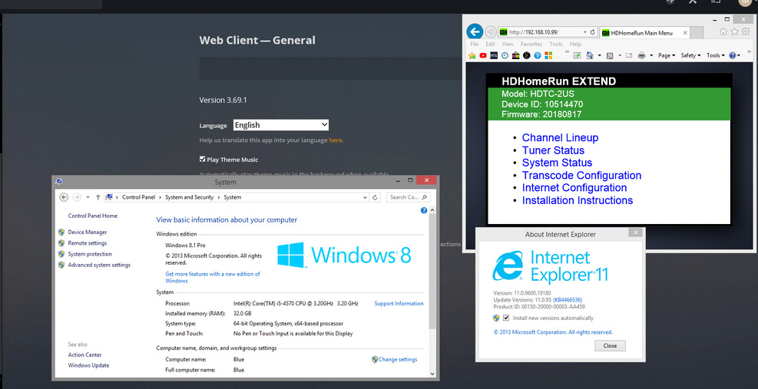The height and width of the screenshot is (389, 758).
Task: Select System and Security in breadcrumb
Action: point(189,197)
